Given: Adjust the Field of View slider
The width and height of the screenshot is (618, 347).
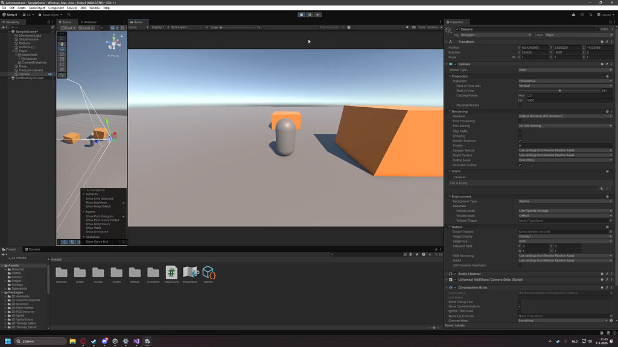Looking at the screenshot, I should pyautogui.click(x=560, y=90).
